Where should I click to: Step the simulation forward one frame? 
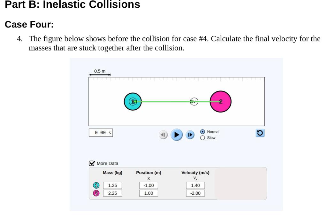click(190, 135)
